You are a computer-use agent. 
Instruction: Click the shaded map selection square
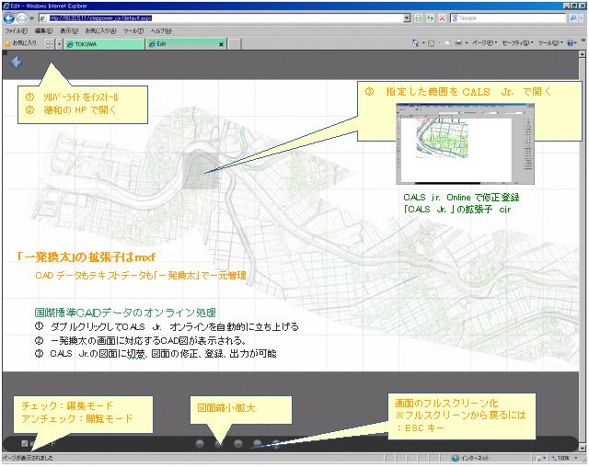point(201,171)
